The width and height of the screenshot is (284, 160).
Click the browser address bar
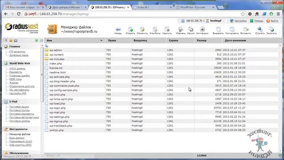pos(134,14)
